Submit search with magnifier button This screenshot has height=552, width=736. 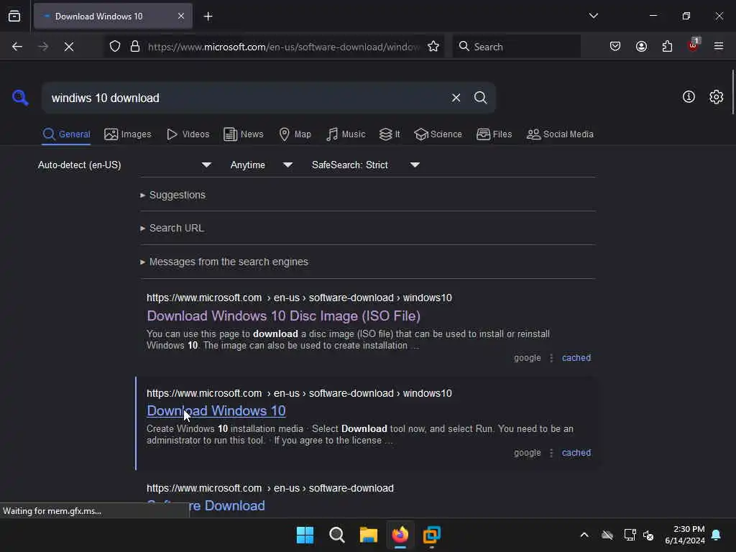click(x=480, y=98)
